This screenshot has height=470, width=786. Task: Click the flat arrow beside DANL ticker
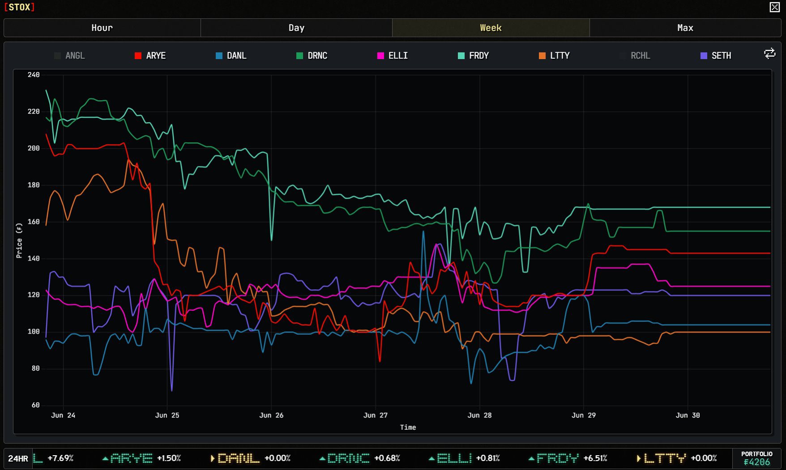tap(213, 458)
